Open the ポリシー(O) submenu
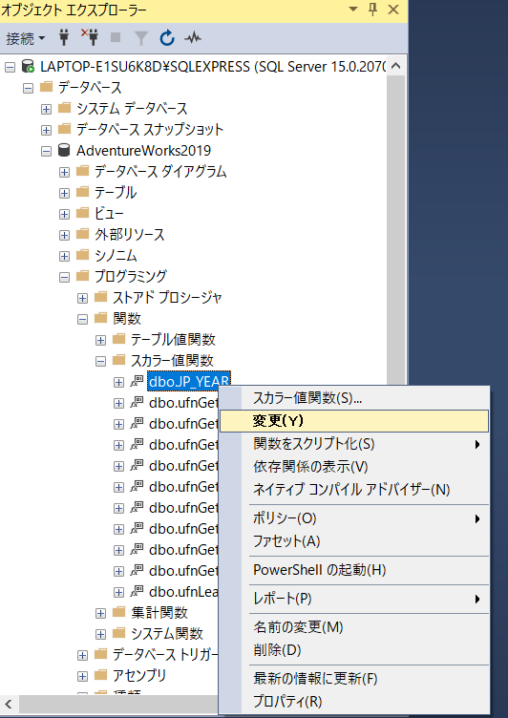The width and height of the screenshot is (508, 718). (354, 518)
